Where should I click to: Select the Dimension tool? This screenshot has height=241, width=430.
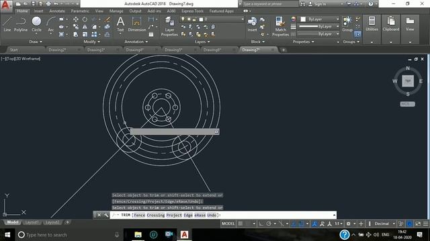coord(136,24)
